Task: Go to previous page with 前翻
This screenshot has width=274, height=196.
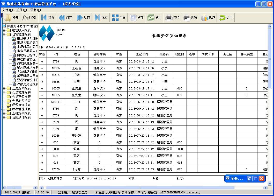Action: click(65, 18)
